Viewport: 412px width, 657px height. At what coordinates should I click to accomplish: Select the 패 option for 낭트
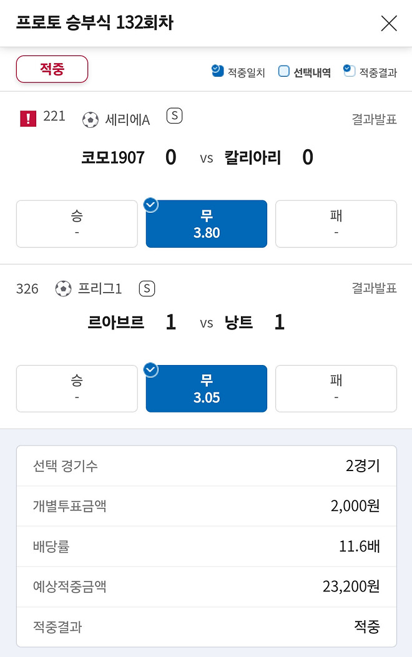pos(336,388)
